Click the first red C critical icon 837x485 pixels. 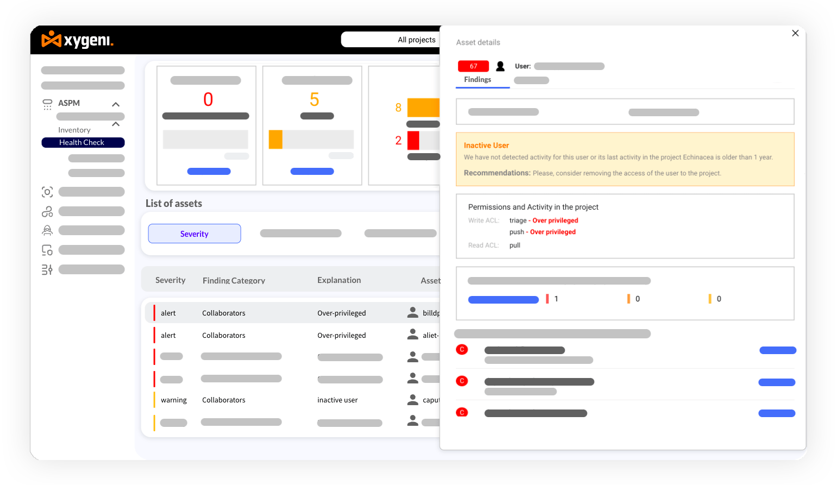pyautogui.click(x=462, y=349)
